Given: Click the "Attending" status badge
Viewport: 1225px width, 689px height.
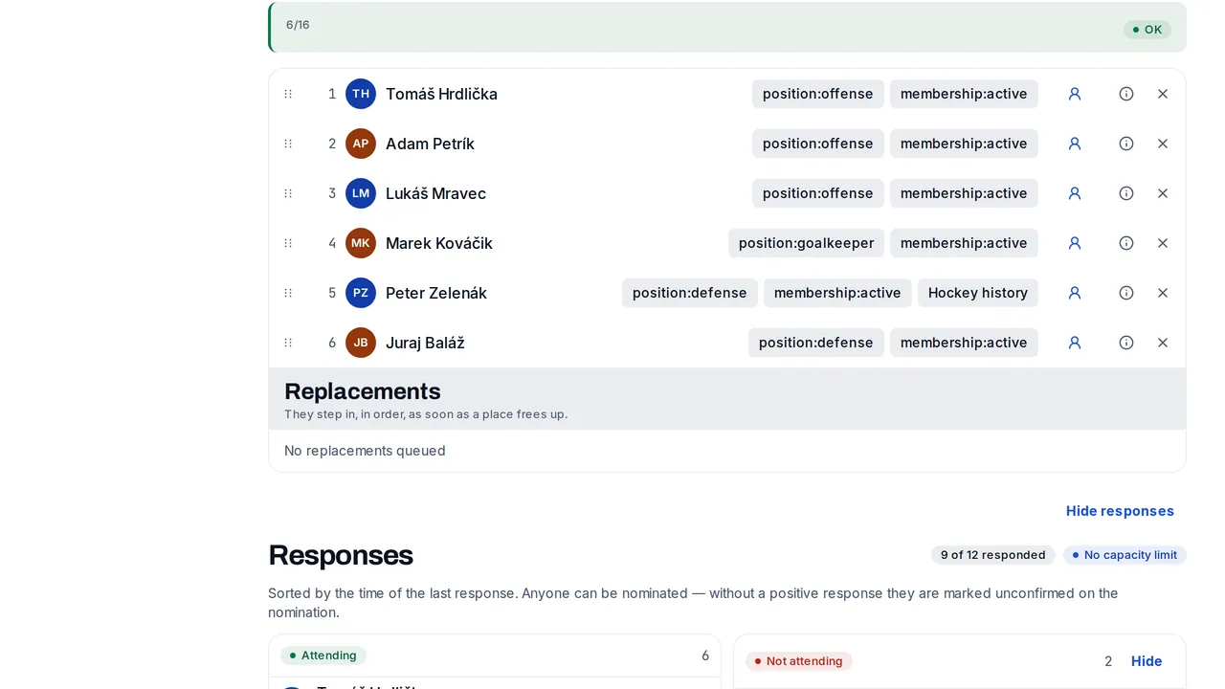Looking at the screenshot, I should coord(323,656).
